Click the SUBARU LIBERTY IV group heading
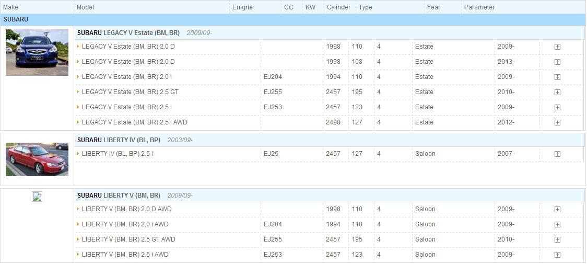Screen dimensions: 587x264 click(x=119, y=140)
